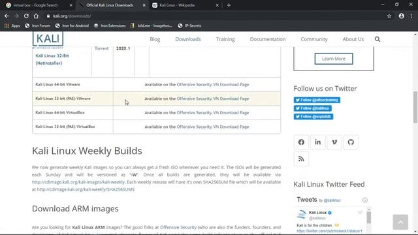Click the Kali Linux 64-bit VirtualBox row label
Image resolution: width=418 pixels, height=235 pixels.
pos(60,113)
